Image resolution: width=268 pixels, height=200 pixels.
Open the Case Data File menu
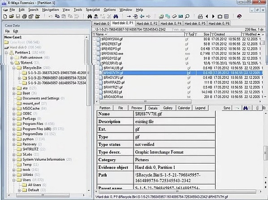pos(7,31)
